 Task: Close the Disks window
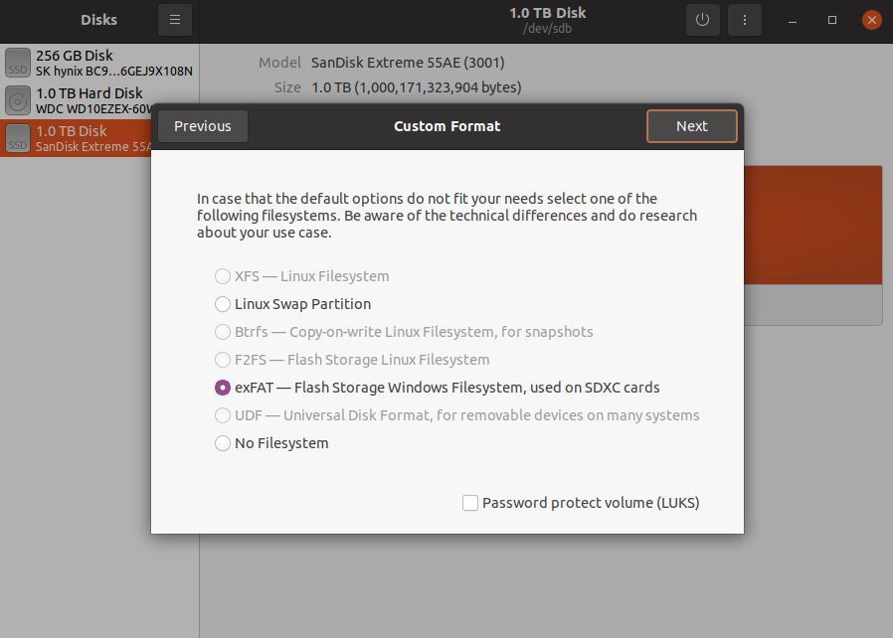pyautogui.click(x=871, y=20)
